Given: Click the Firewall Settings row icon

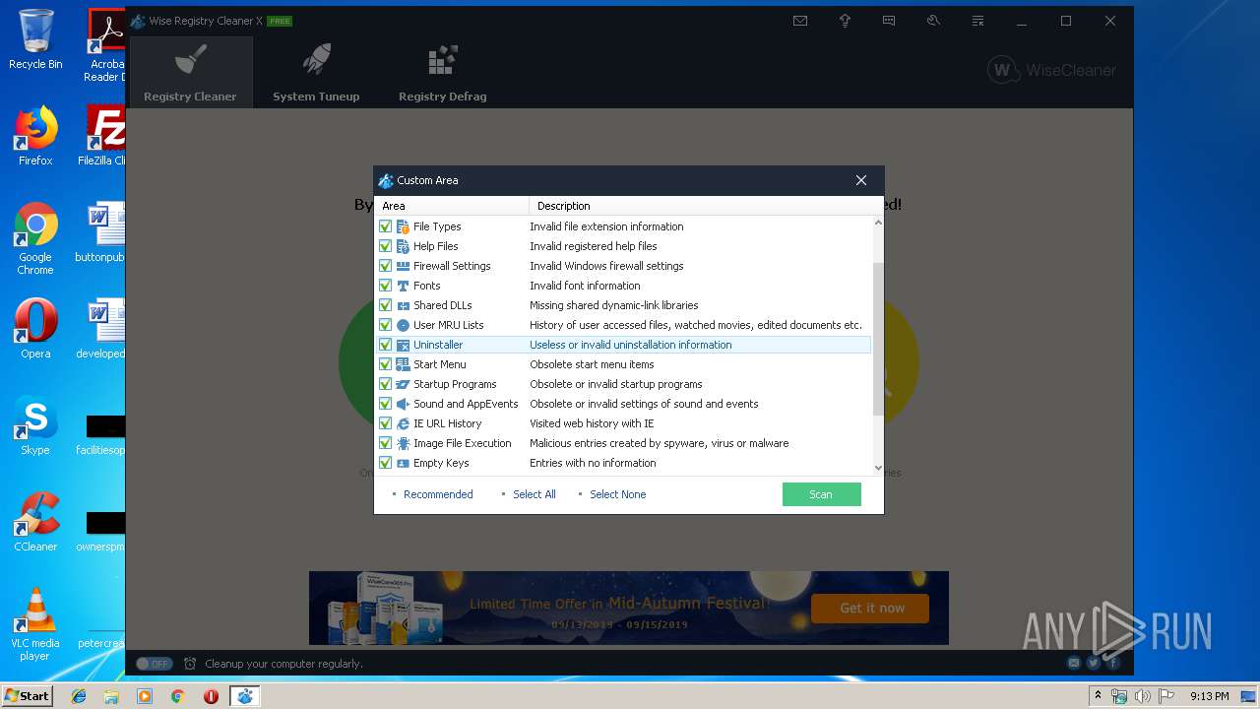Looking at the screenshot, I should pos(403,266).
